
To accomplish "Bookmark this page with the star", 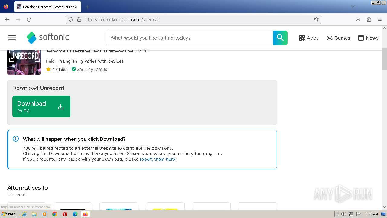I will pyautogui.click(x=316, y=19).
